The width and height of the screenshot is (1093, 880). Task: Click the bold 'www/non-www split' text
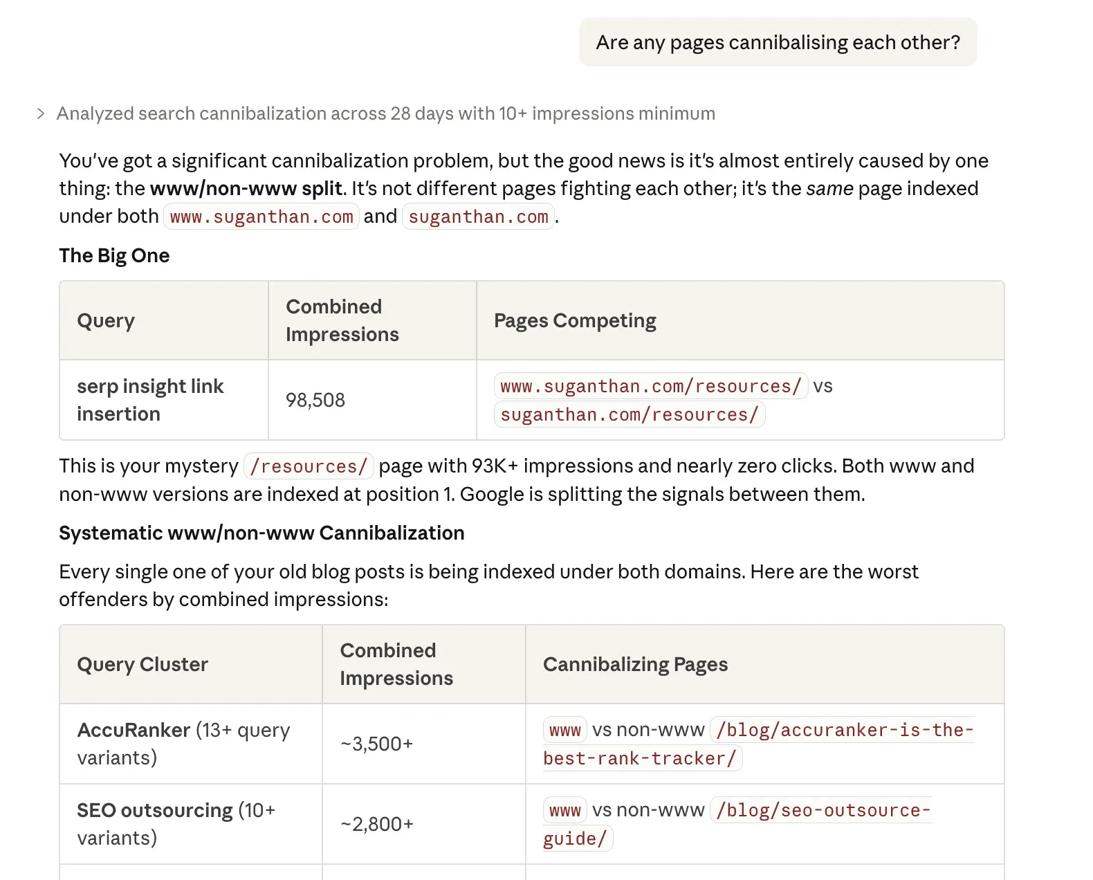[x=246, y=188]
